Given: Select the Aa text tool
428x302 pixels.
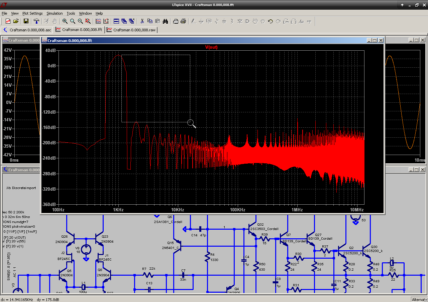Looking at the screenshot, I should click(x=301, y=21).
